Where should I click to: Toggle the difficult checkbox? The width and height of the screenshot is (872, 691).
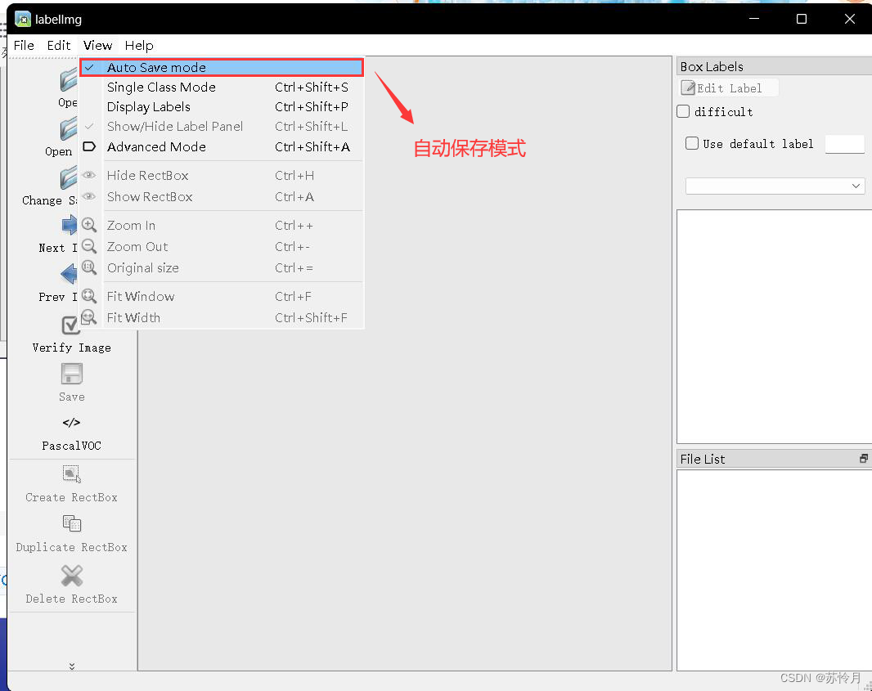point(684,112)
